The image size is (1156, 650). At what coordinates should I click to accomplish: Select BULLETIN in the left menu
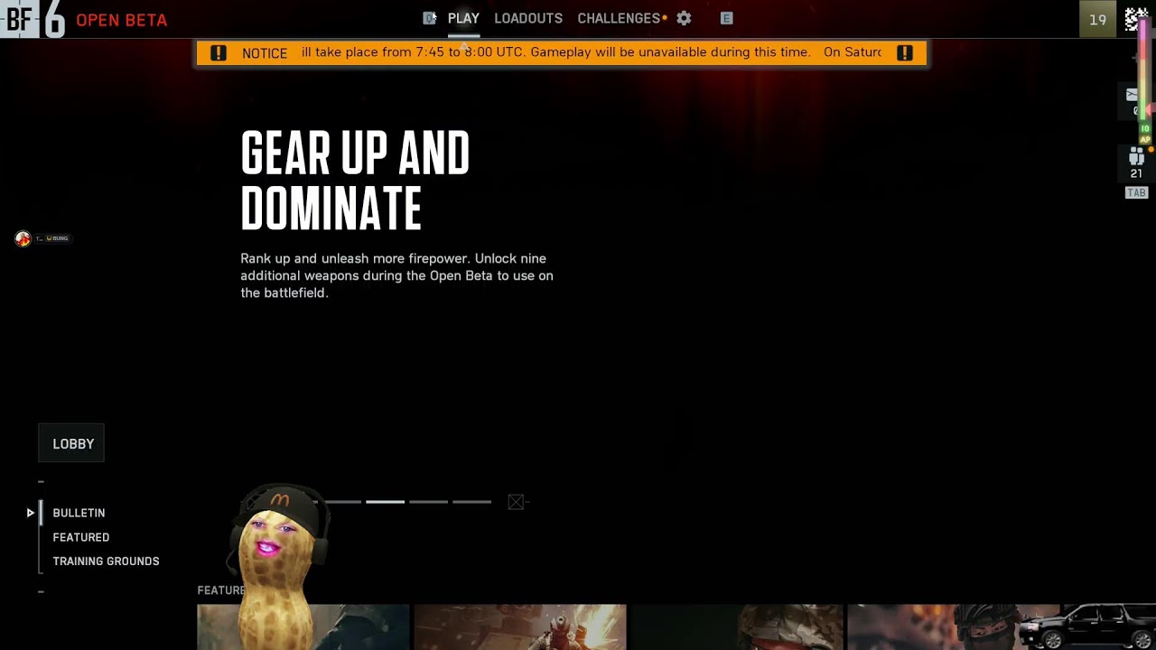click(79, 513)
